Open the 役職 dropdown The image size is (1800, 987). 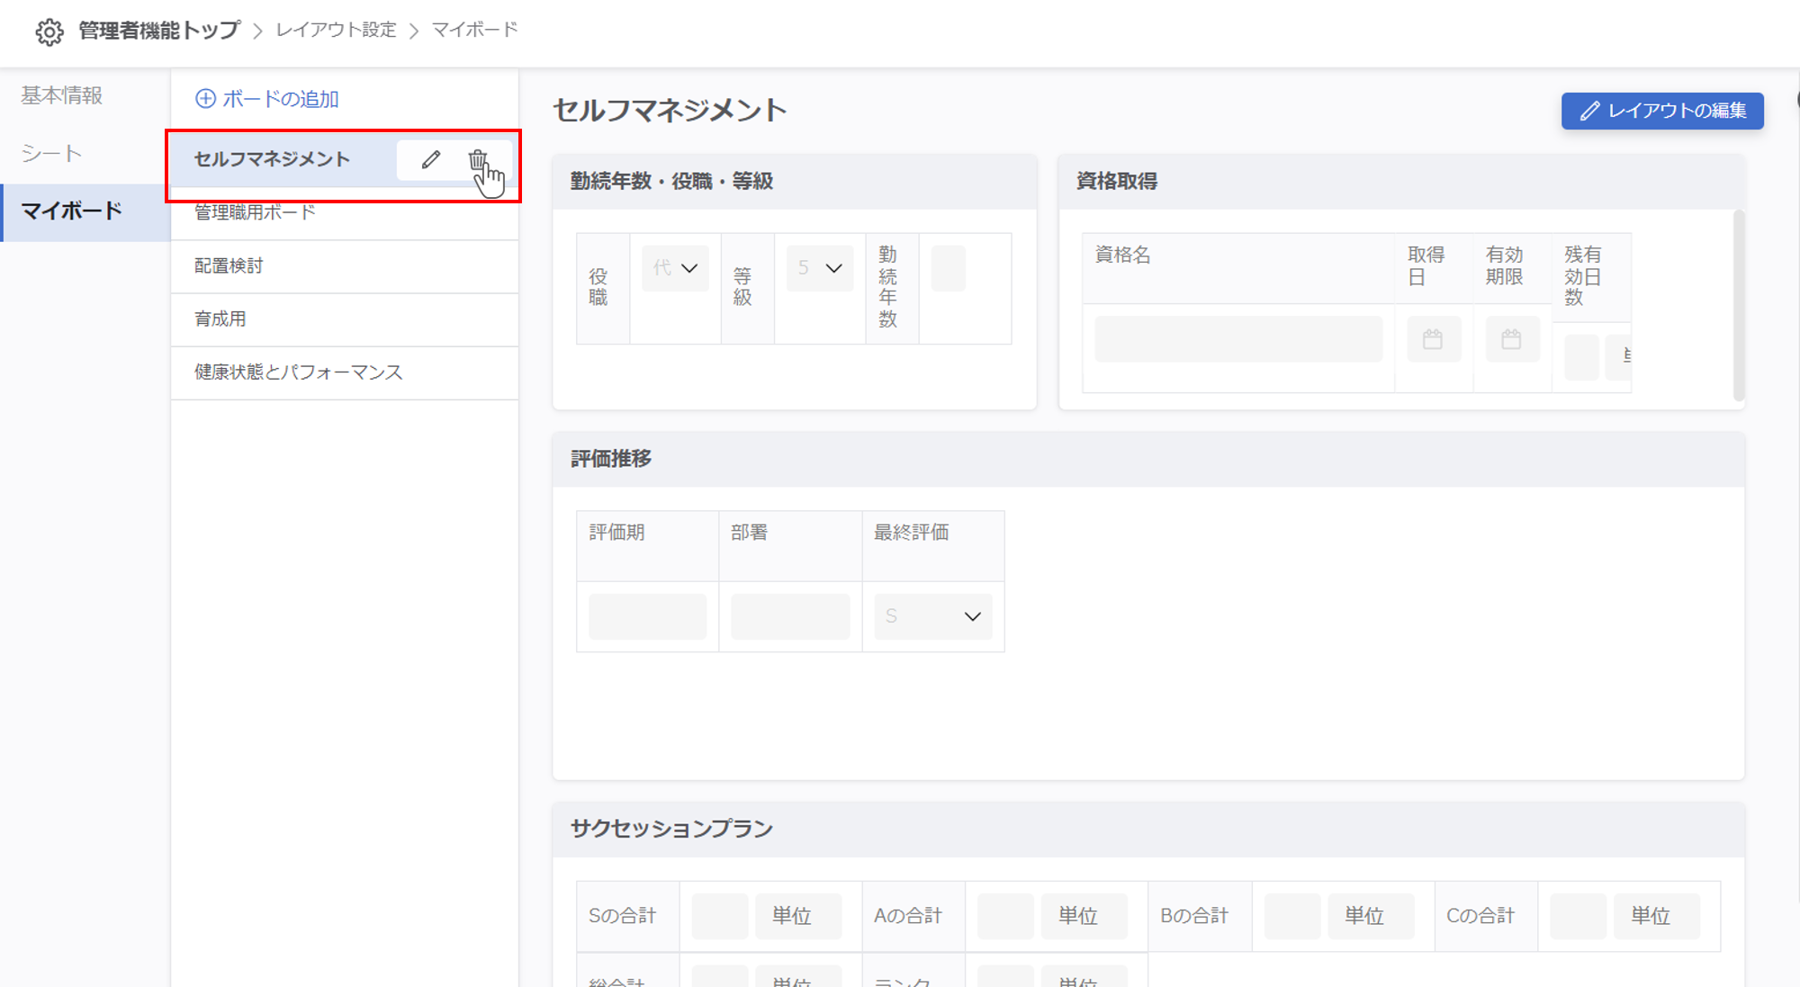pos(675,268)
